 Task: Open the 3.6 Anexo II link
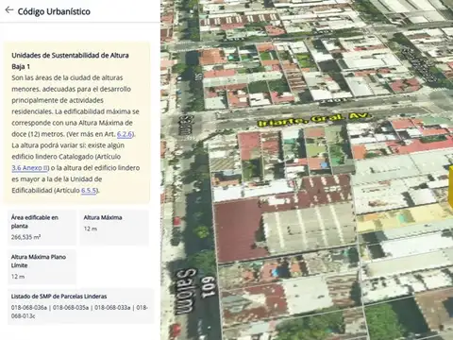coord(30,168)
